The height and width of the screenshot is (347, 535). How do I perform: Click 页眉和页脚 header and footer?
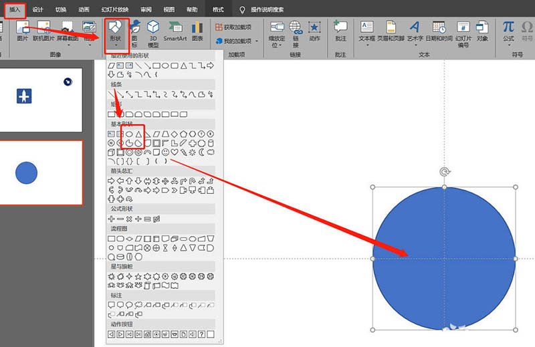click(x=391, y=31)
